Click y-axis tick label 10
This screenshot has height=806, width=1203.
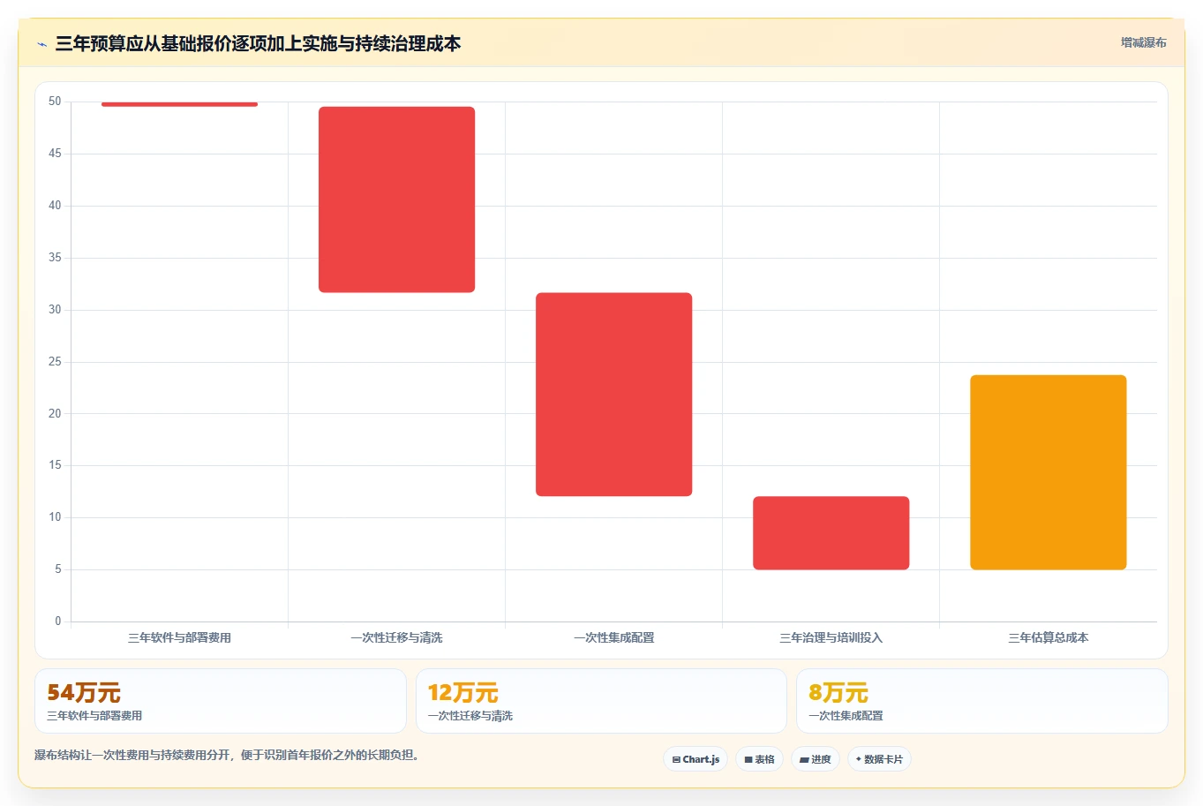coord(55,517)
